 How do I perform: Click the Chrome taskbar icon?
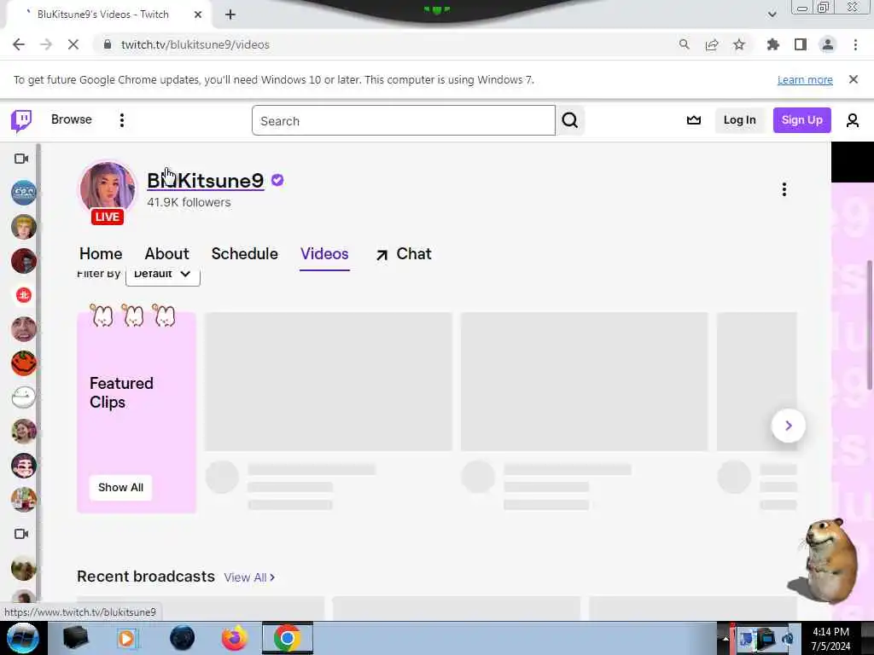tap(287, 638)
